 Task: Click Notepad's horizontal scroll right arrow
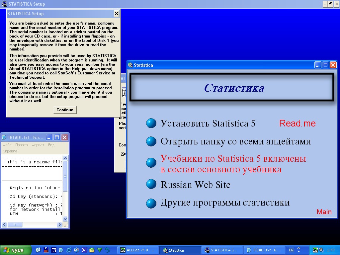pyautogui.click(x=59, y=225)
